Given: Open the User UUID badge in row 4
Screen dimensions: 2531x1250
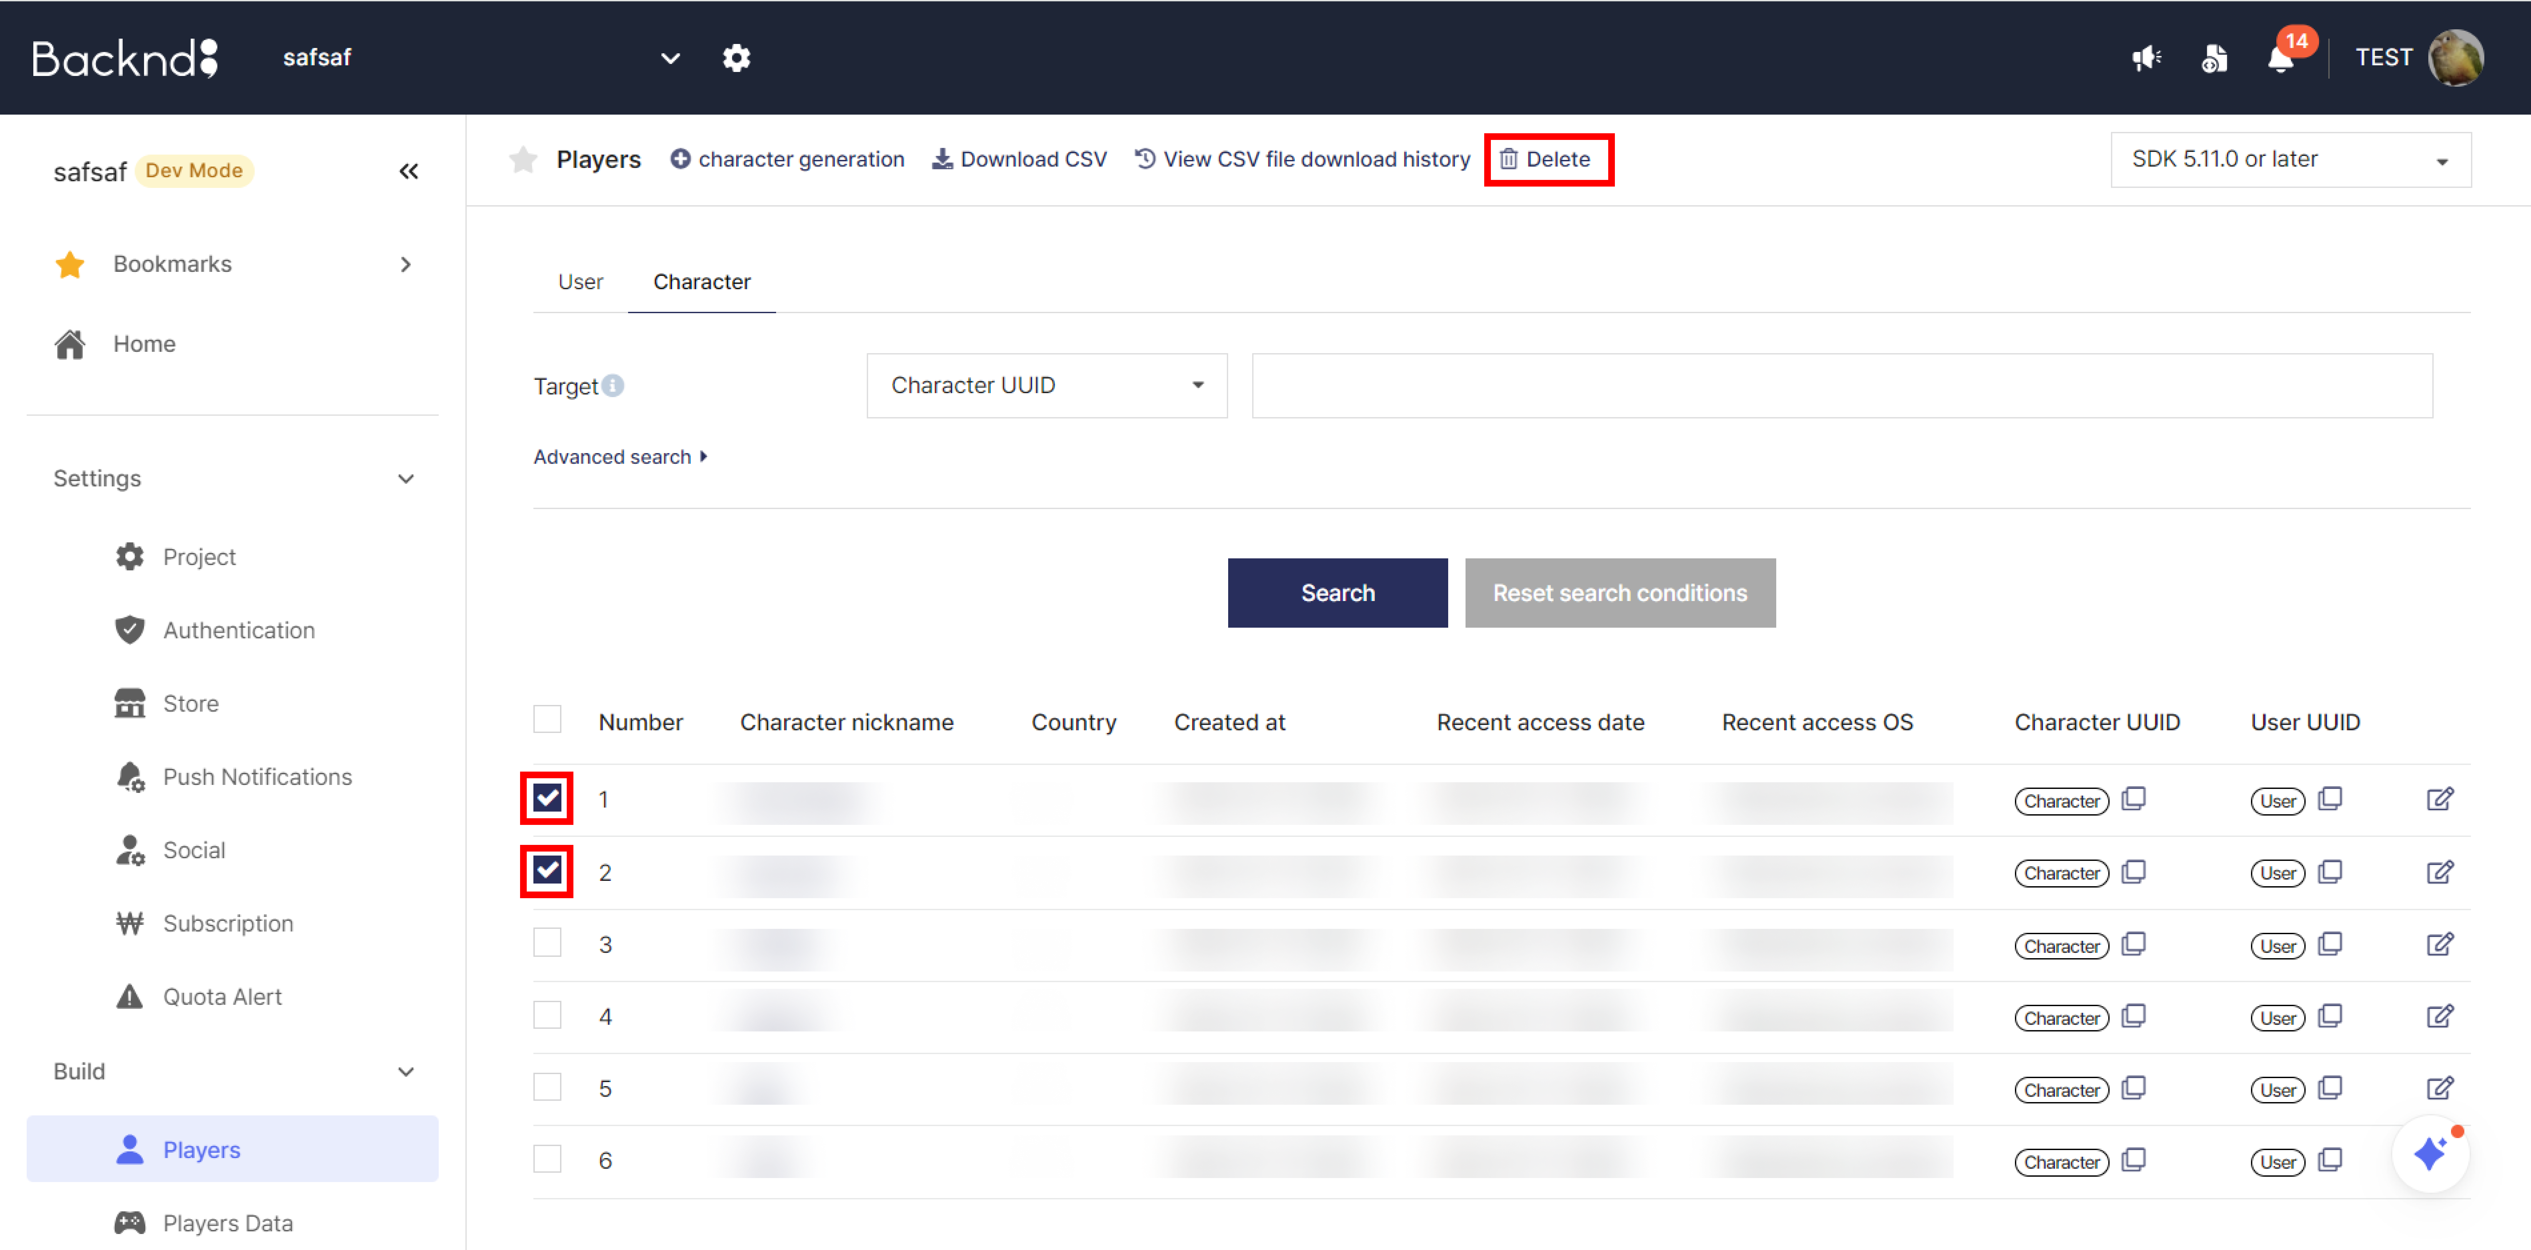Looking at the screenshot, I should (2278, 1018).
